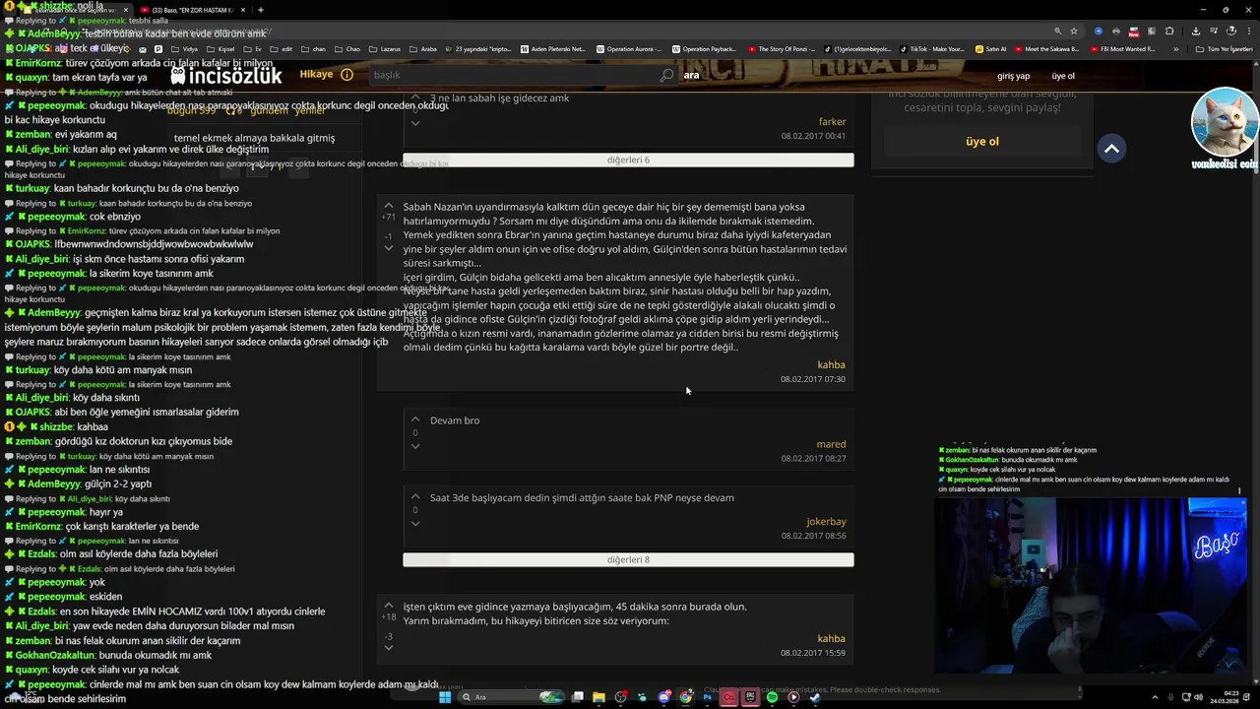
Task: Click the webcam overlay thumbnail
Action: (1091, 585)
